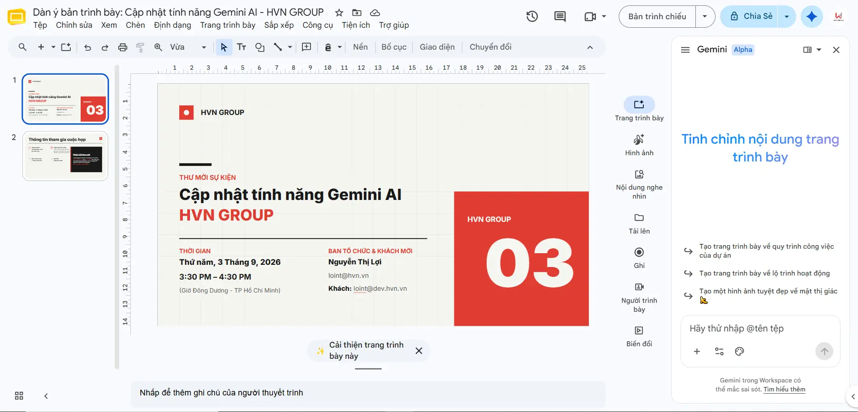This screenshot has width=858, height=412.
Task: Open Biến đổi option
Action: pyautogui.click(x=639, y=336)
